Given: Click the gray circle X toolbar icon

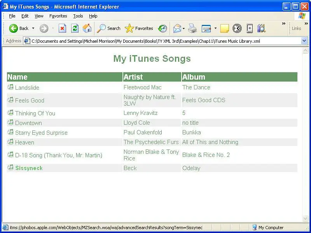Looking at the screenshot, I should [237, 28].
